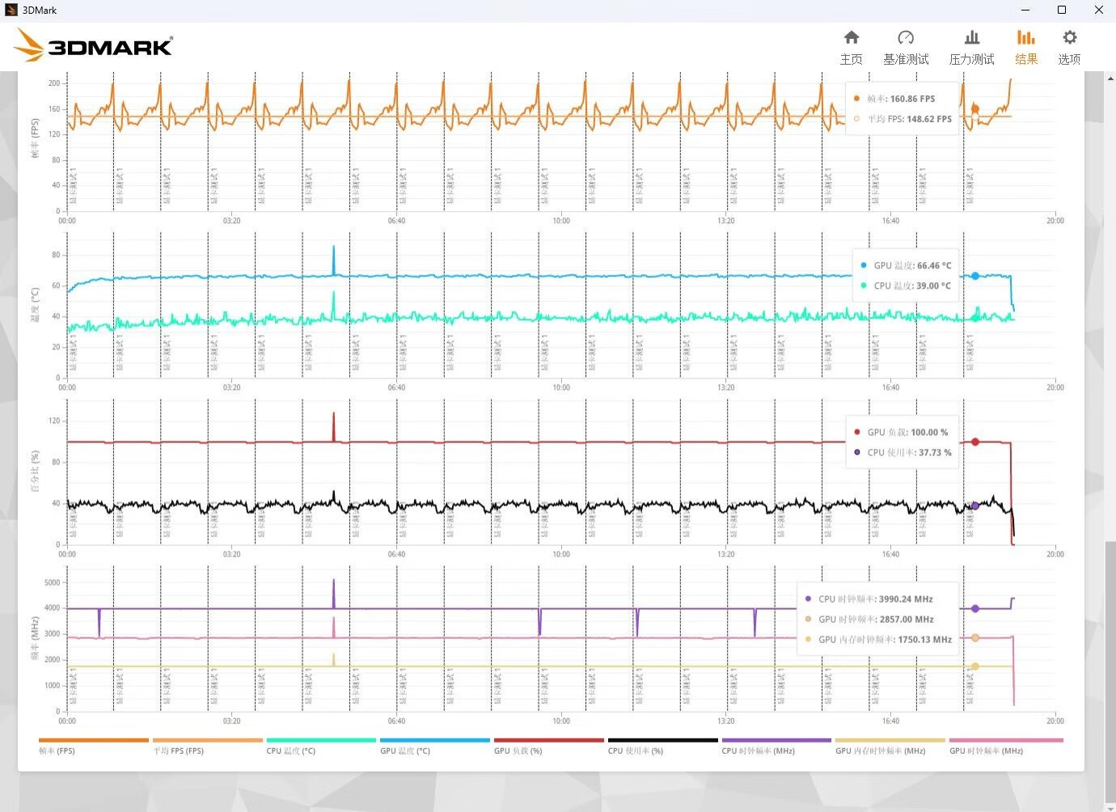Screen dimensions: 1116x812
Task: Open the 选项 options gear icon
Action: pyautogui.click(x=1069, y=48)
